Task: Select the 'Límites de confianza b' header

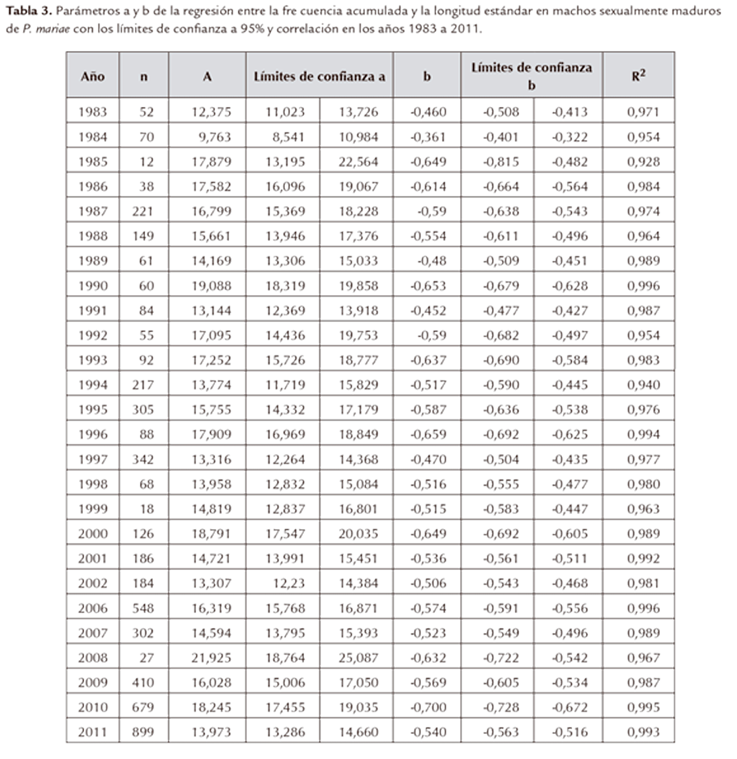Action: (x=531, y=76)
